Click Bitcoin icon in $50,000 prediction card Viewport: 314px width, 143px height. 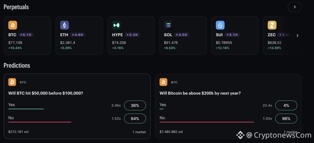click(12, 82)
